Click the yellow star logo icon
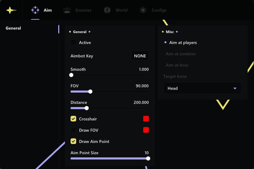 [x=11, y=10]
